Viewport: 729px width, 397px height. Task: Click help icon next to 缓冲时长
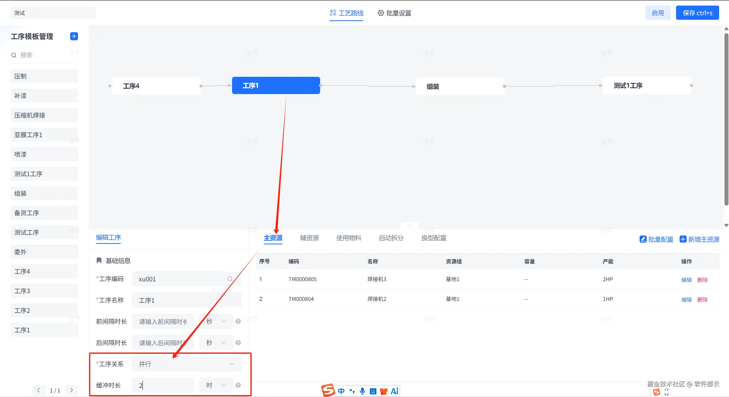(238, 385)
